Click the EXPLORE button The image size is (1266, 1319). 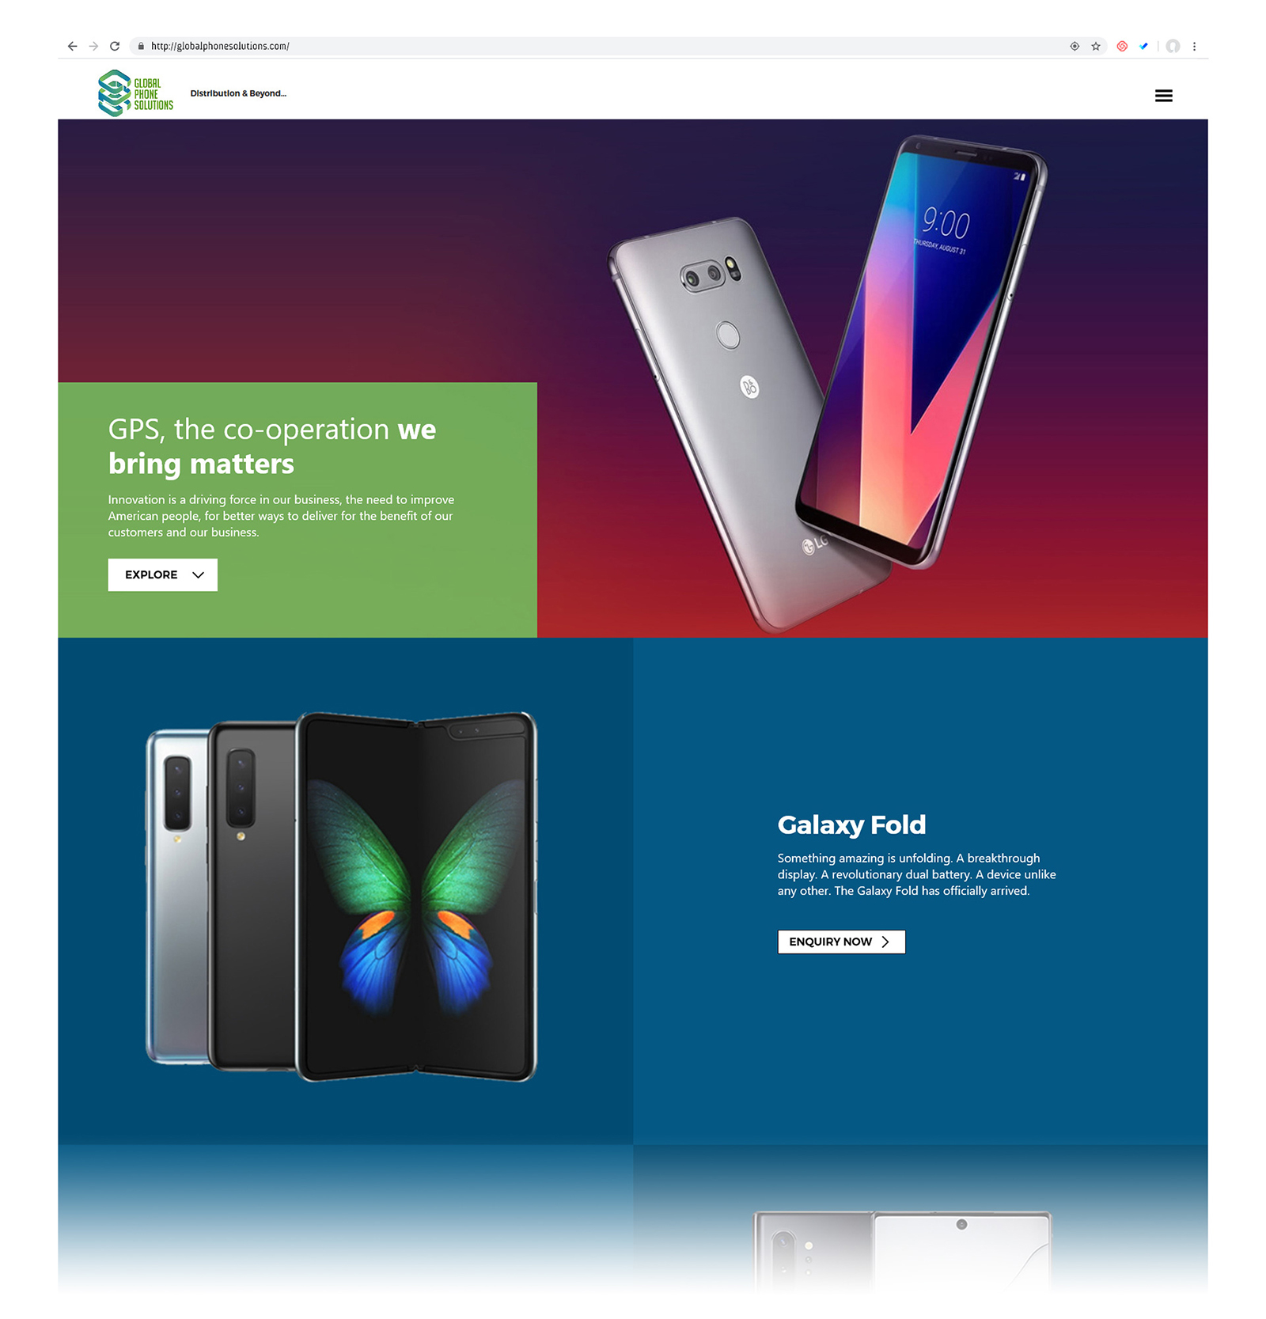tap(163, 574)
